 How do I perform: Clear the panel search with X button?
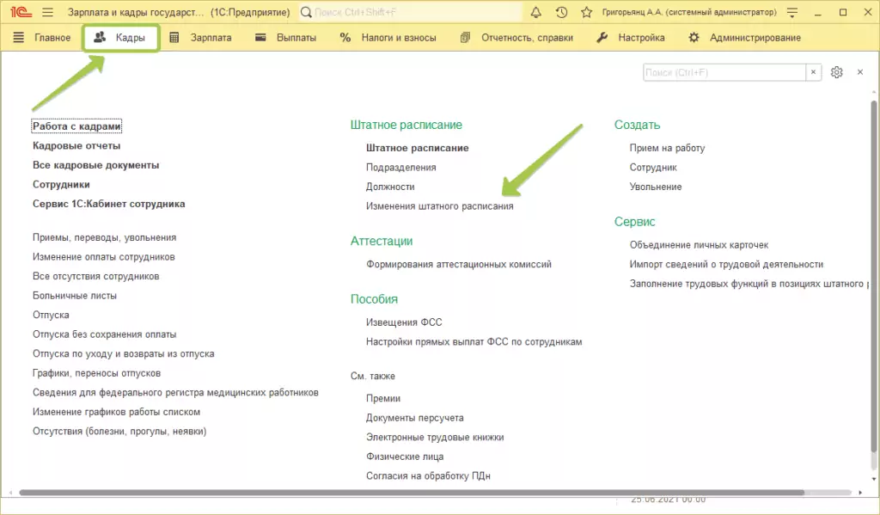[x=813, y=73]
